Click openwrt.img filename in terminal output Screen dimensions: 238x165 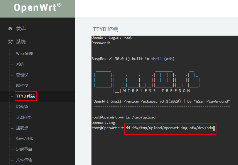point(103,122)
